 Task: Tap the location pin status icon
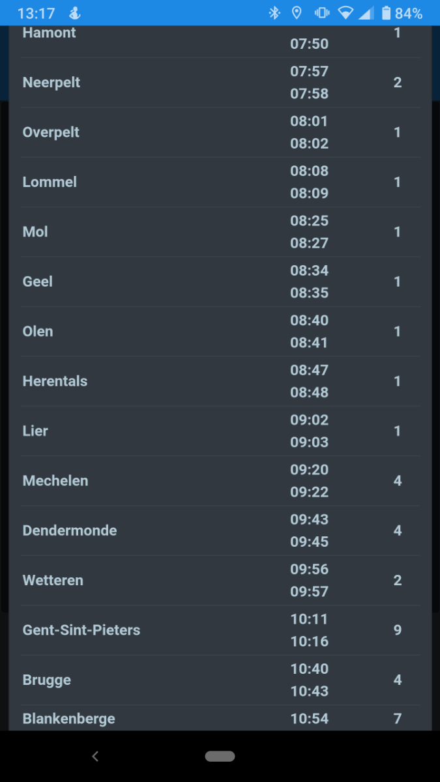(297, 13)
